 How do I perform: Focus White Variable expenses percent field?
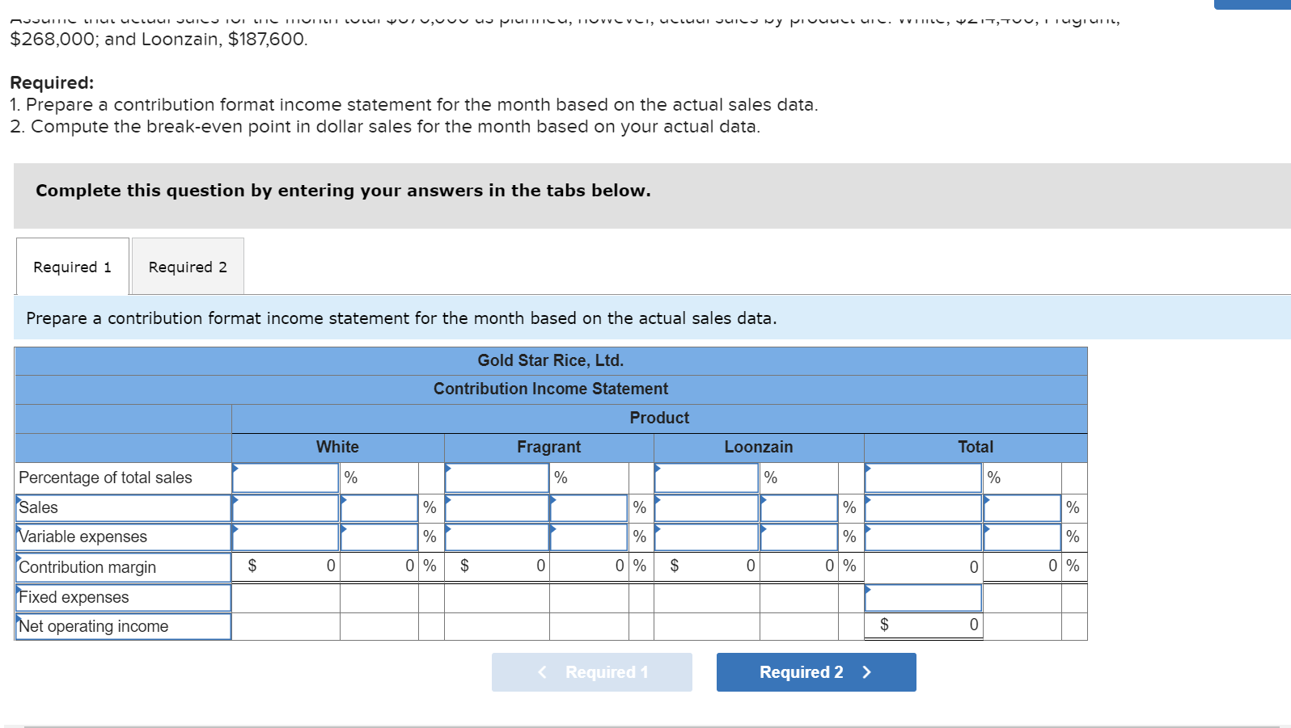[379, 537]
